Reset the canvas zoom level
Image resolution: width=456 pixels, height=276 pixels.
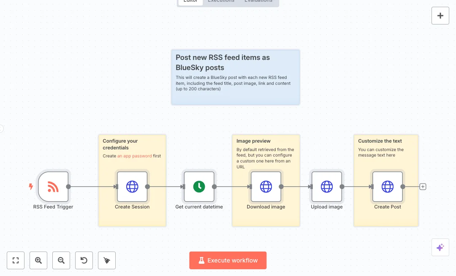coord(84,260)
